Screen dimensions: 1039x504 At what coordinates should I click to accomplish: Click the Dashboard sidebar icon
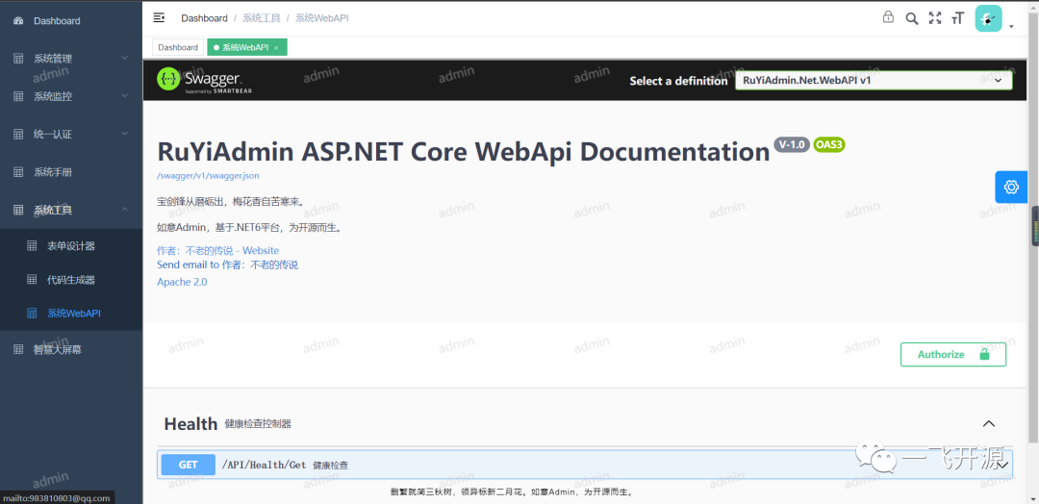[18, 20]
